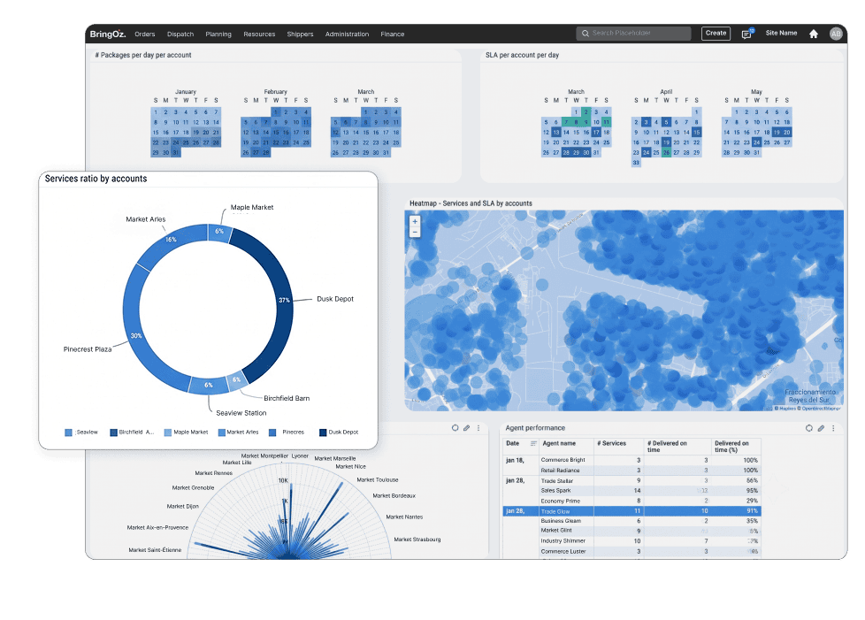Open radial market chart options menu
865x620 pixels.
478,428
